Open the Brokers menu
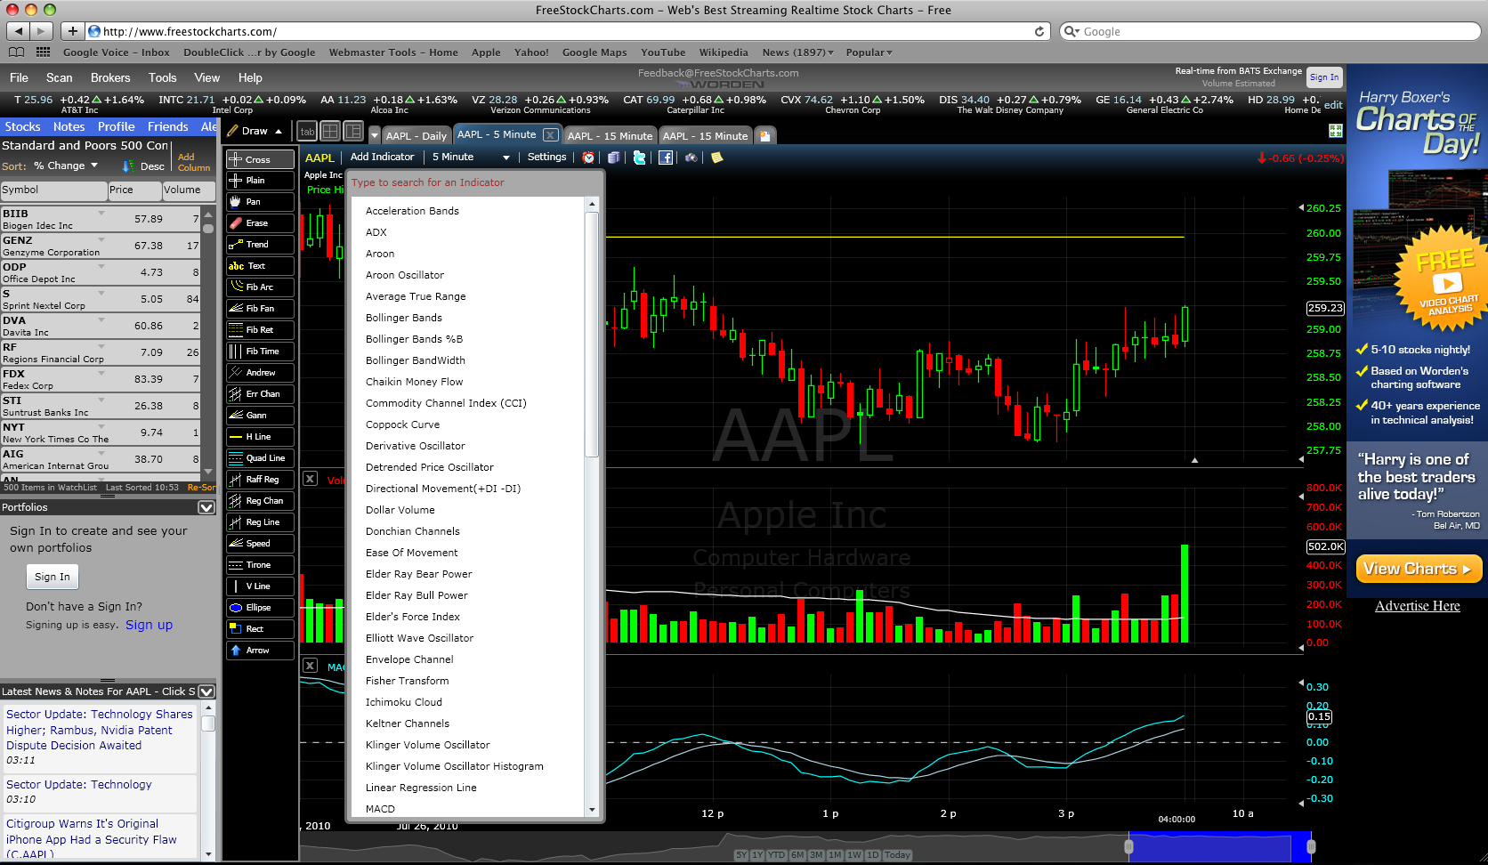 [110, 78]
